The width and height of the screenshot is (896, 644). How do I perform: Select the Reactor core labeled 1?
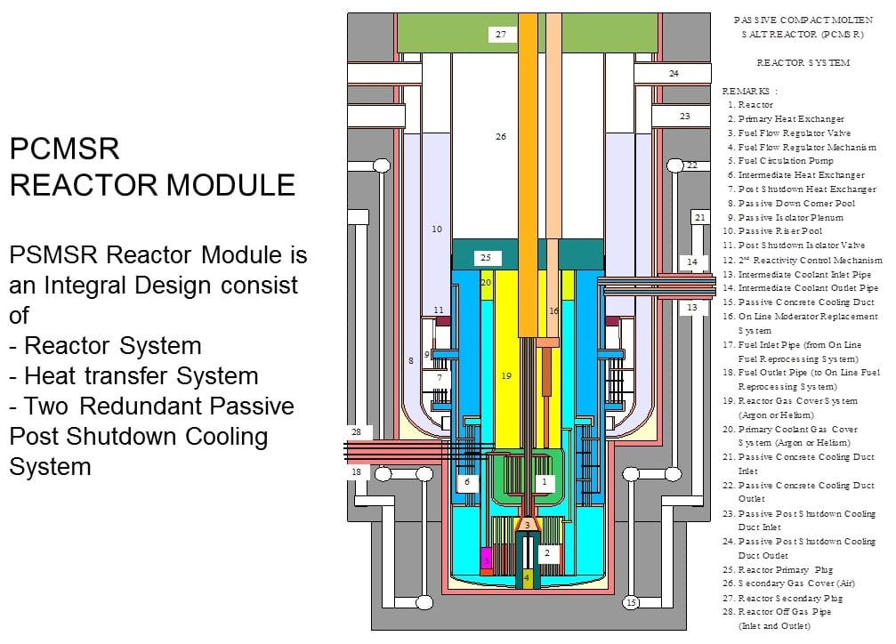click(544, 481)
